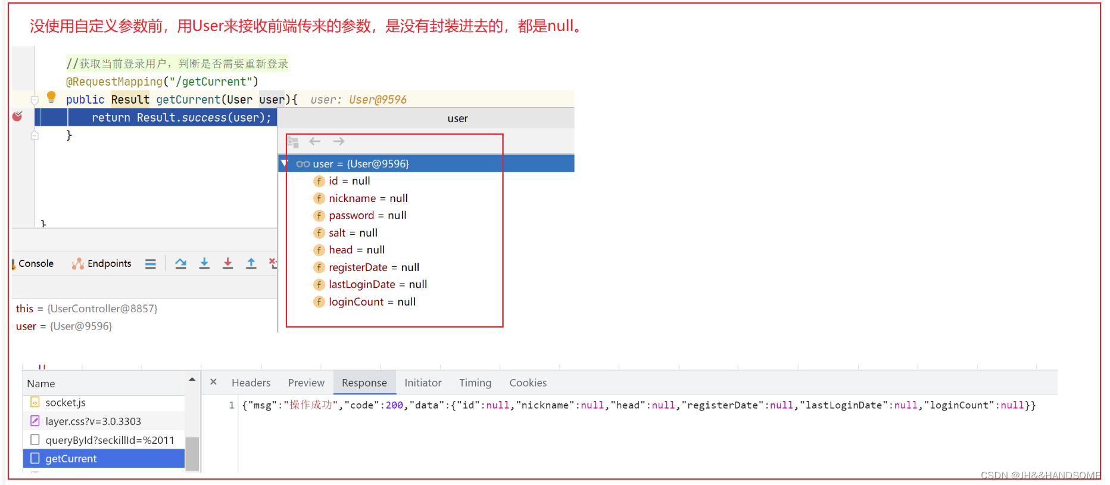The height and width of the screenshot is (485, 1110).
Task: Click the inline hint user: User@9596
Action: pos(358,100)
